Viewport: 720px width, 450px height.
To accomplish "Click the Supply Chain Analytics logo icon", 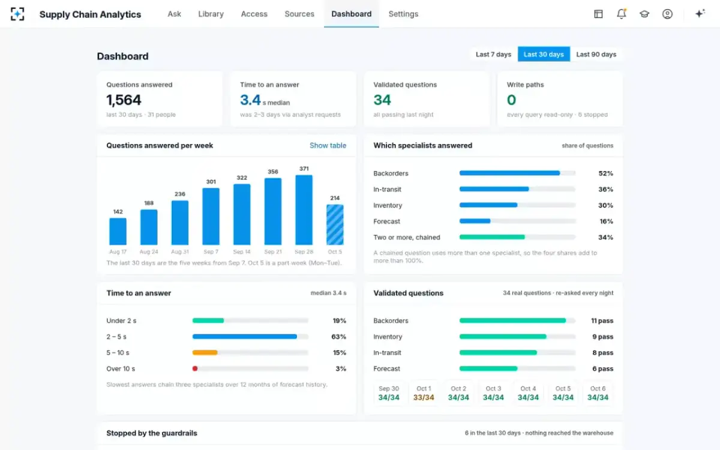I will 17,14.
